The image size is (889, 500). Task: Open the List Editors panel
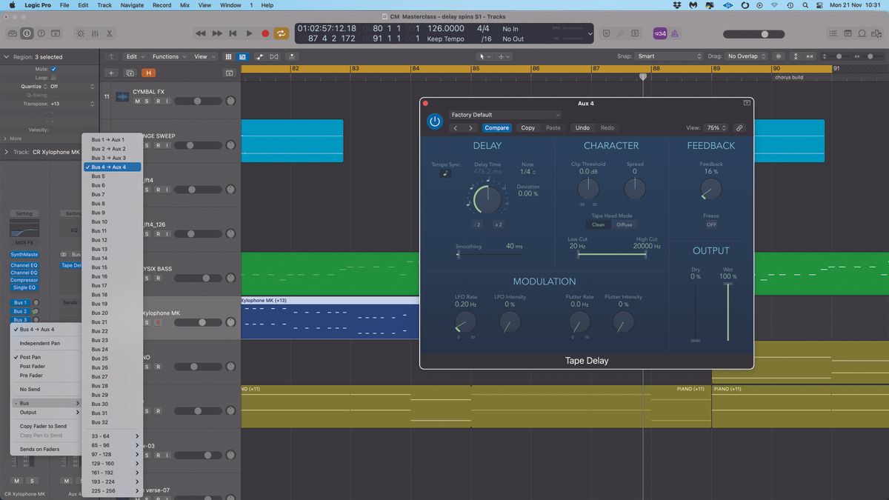(833, 33)
